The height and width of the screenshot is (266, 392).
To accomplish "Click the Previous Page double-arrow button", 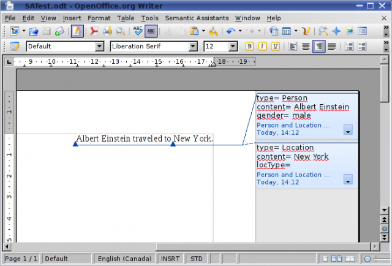I will click(x=385, y=219).
